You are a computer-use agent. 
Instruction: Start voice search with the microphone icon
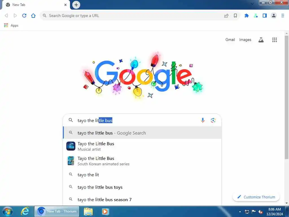coord(203,120)
